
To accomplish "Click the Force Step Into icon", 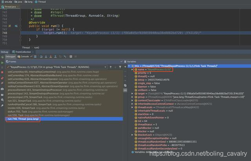I will tap(51, 57).
